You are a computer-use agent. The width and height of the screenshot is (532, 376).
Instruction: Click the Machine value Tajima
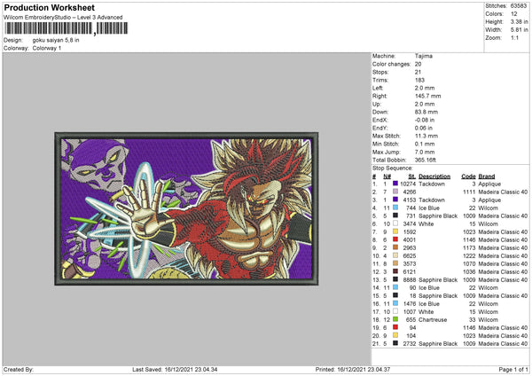pos(424,56)
